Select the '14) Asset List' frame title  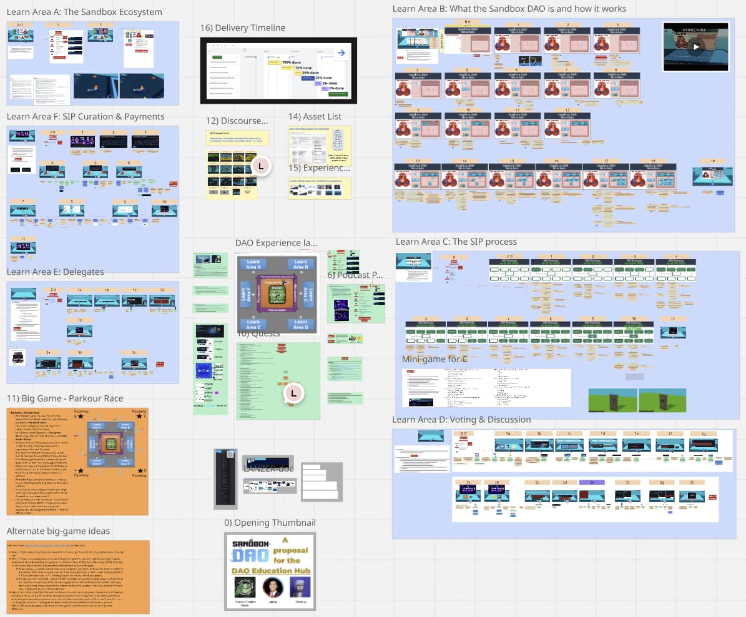point(315,117)
